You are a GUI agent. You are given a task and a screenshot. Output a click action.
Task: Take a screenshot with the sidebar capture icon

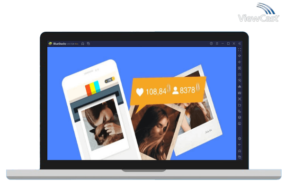pyautogui.click(x=240, y=99)
